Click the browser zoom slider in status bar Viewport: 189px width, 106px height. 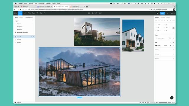(161, 103)
